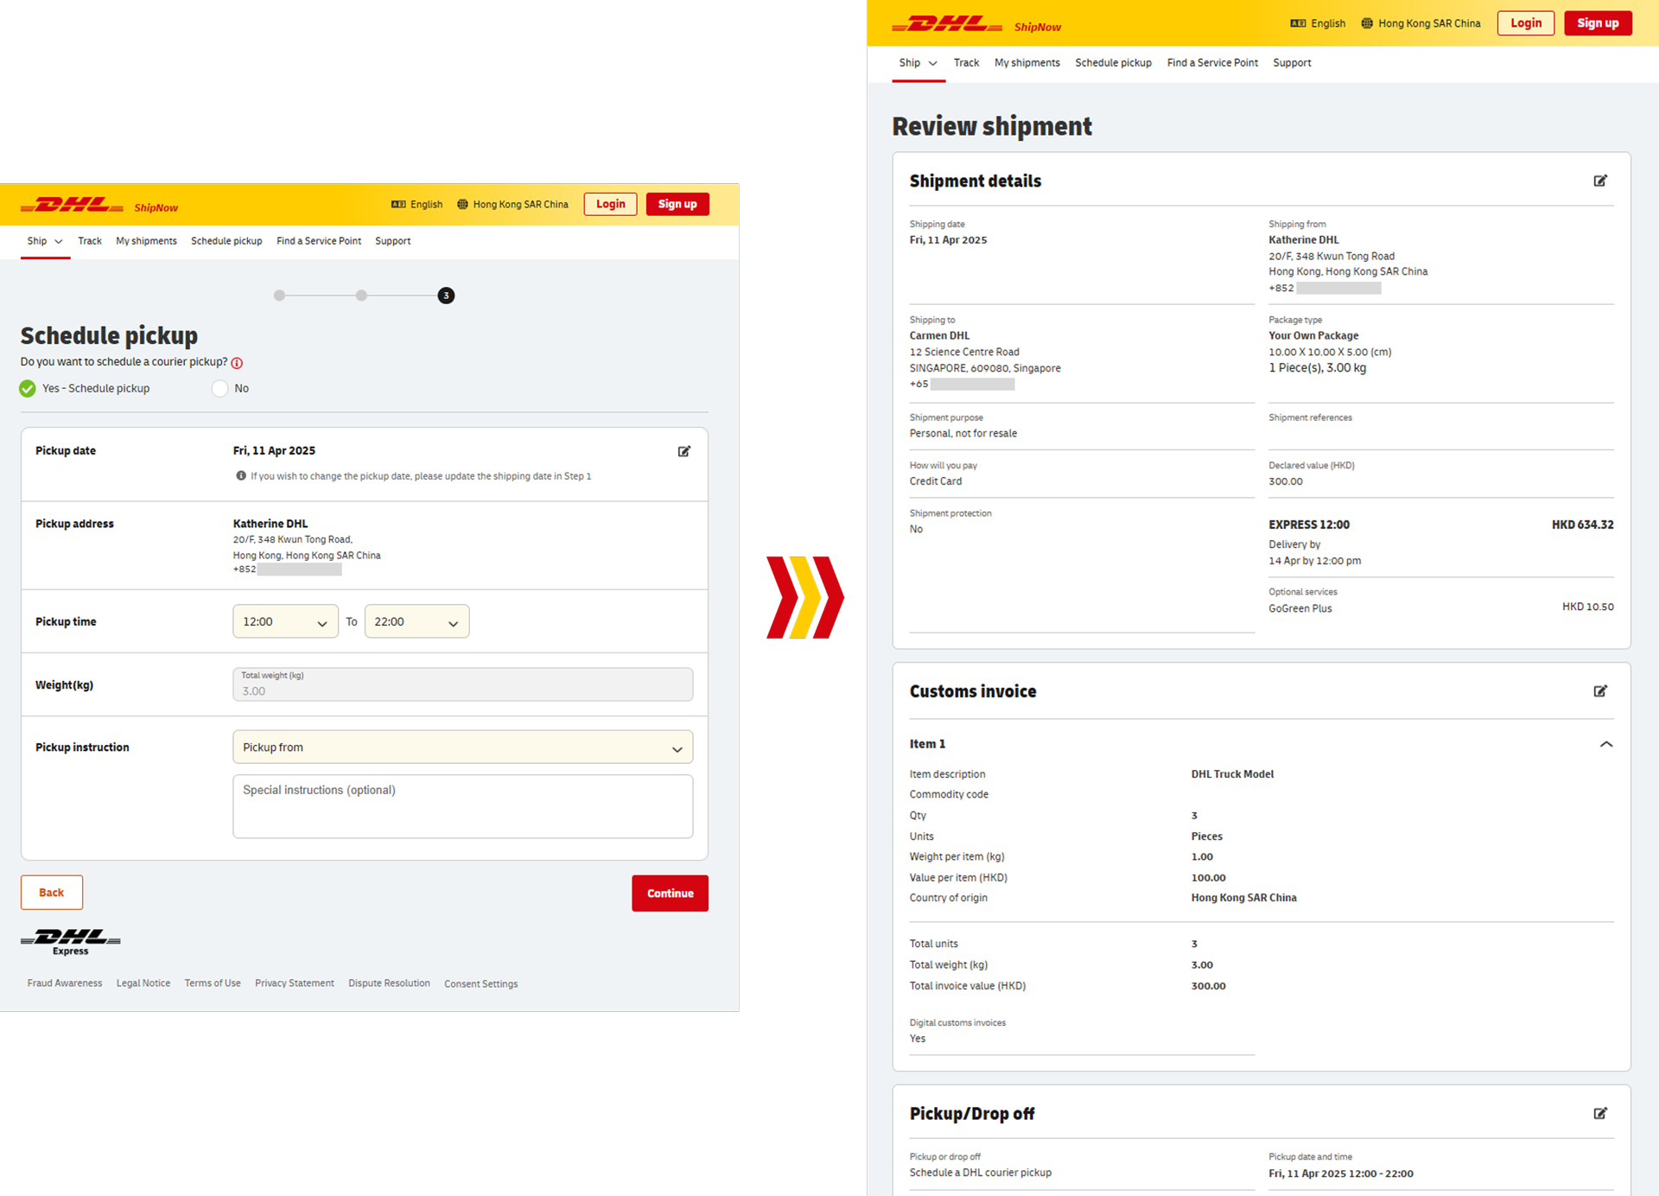The image size is (1659, 1196).
Task: Click DHL logo in left Schedule pickup header
Action: tap(72, 205)
